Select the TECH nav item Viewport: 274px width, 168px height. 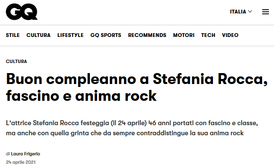coord(208,35)
